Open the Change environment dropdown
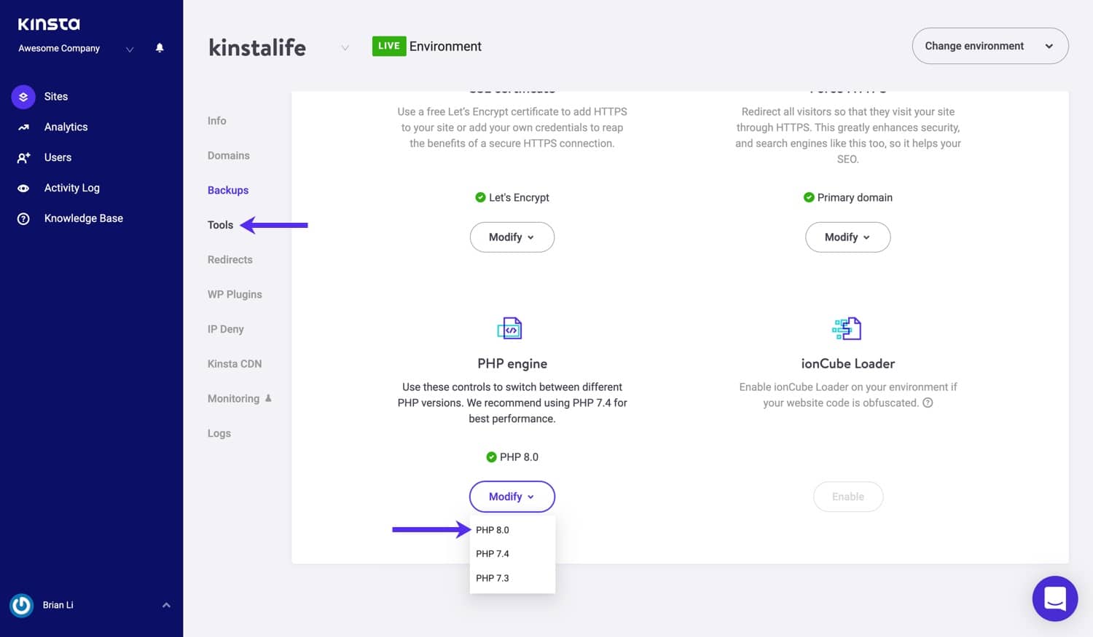The width and height of the screenshot is (1093, 637). [x=990, y=46]
